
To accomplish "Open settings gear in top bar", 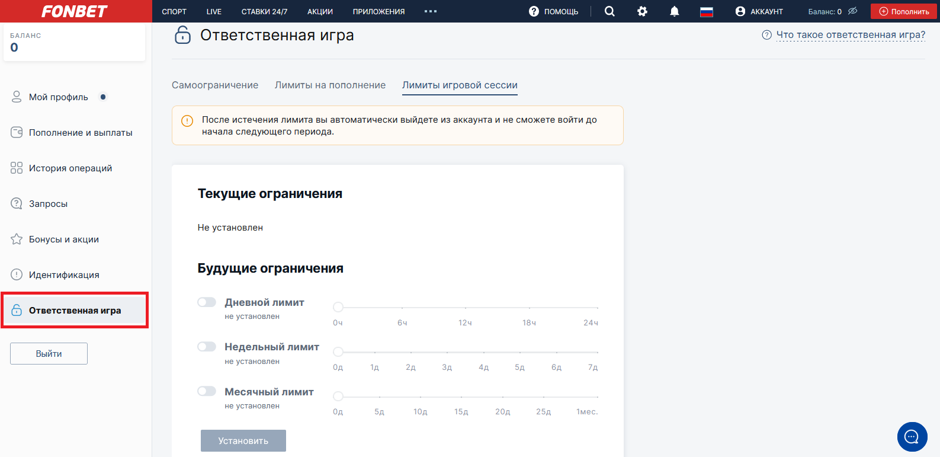I will click(x=642, y=11).
